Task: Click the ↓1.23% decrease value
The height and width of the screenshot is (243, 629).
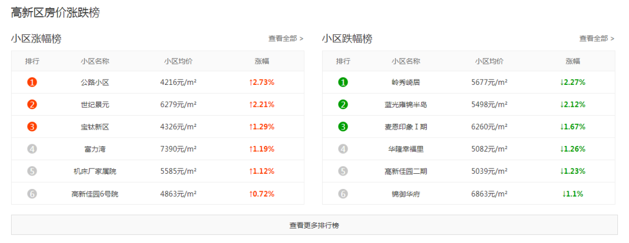Action: 573,171
